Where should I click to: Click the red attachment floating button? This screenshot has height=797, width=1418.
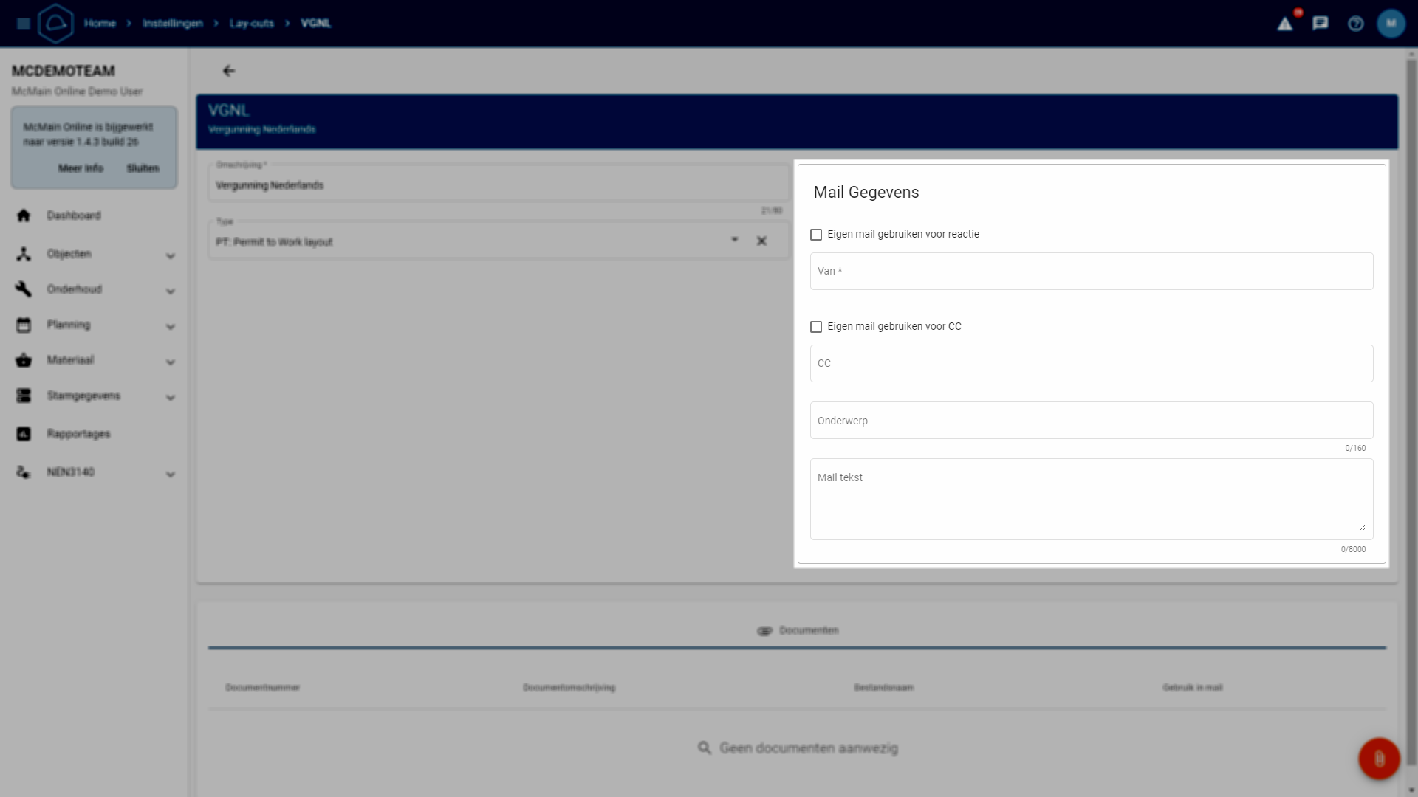point(1379,759)
